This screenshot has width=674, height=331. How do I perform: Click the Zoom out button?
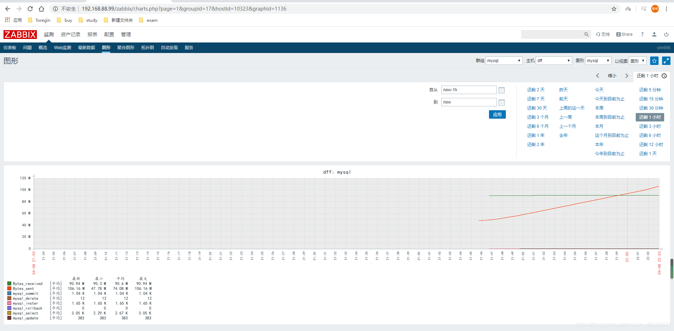(x=612, y=76)
